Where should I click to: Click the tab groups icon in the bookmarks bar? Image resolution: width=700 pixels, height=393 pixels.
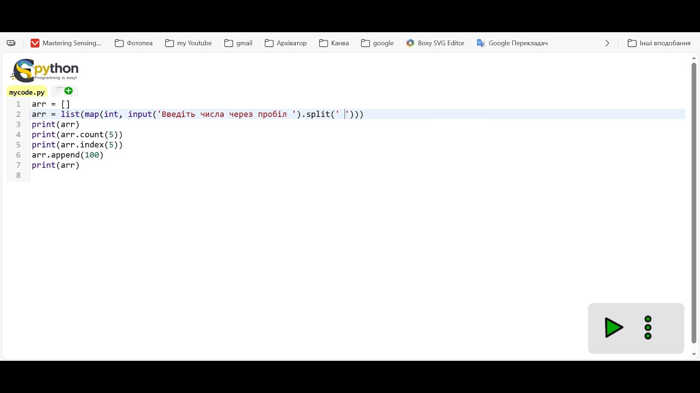point(11,43)
